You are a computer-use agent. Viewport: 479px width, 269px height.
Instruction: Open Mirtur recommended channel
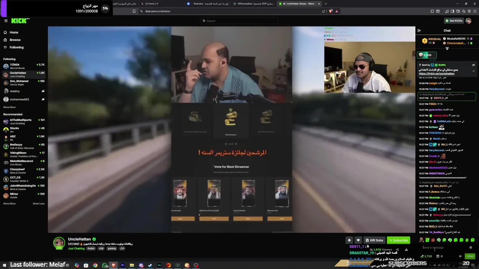pyautogui.click(x=24, y=195)
